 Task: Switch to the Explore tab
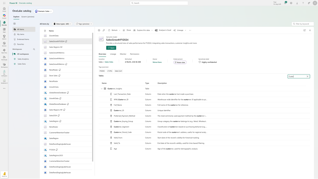pos(16,17)
